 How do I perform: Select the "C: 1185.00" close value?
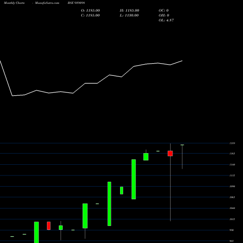point(90,16)
